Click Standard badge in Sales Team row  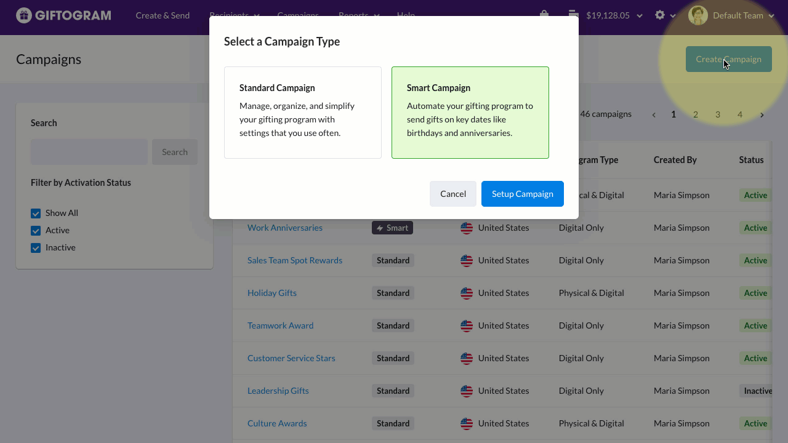click(x=393, y=260)
